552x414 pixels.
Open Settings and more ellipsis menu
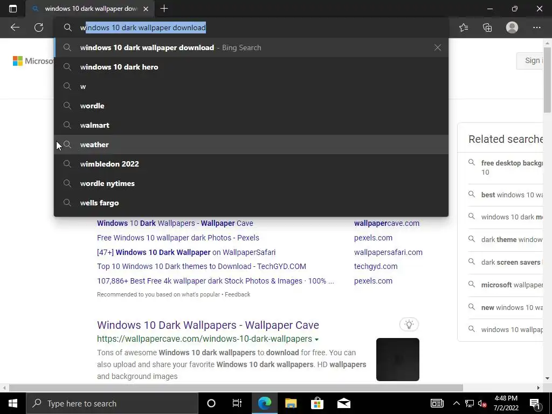(x=536, y=27)
